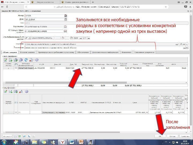Click the paperclip attachment icon in the bottom bar

(x=29, y=136)
